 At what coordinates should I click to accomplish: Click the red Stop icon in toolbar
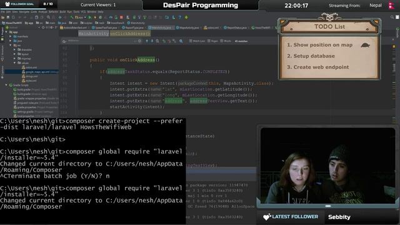click(121, 17)
